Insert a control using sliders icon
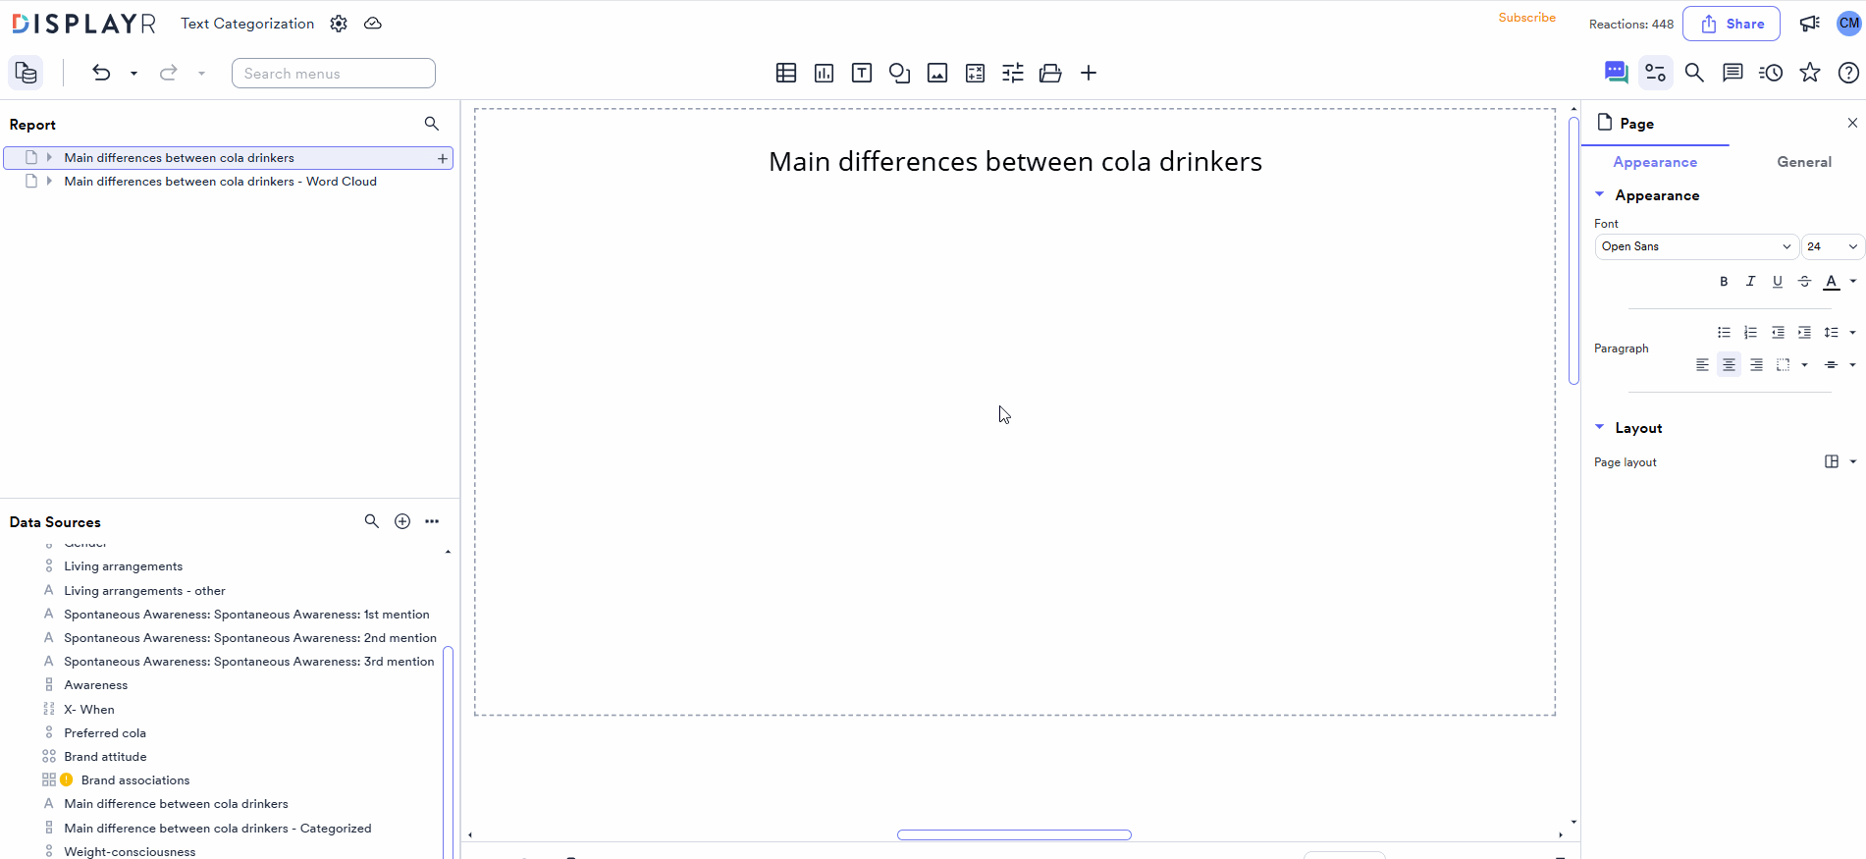Screen dimensions: 1866x859 point(1013,73)
